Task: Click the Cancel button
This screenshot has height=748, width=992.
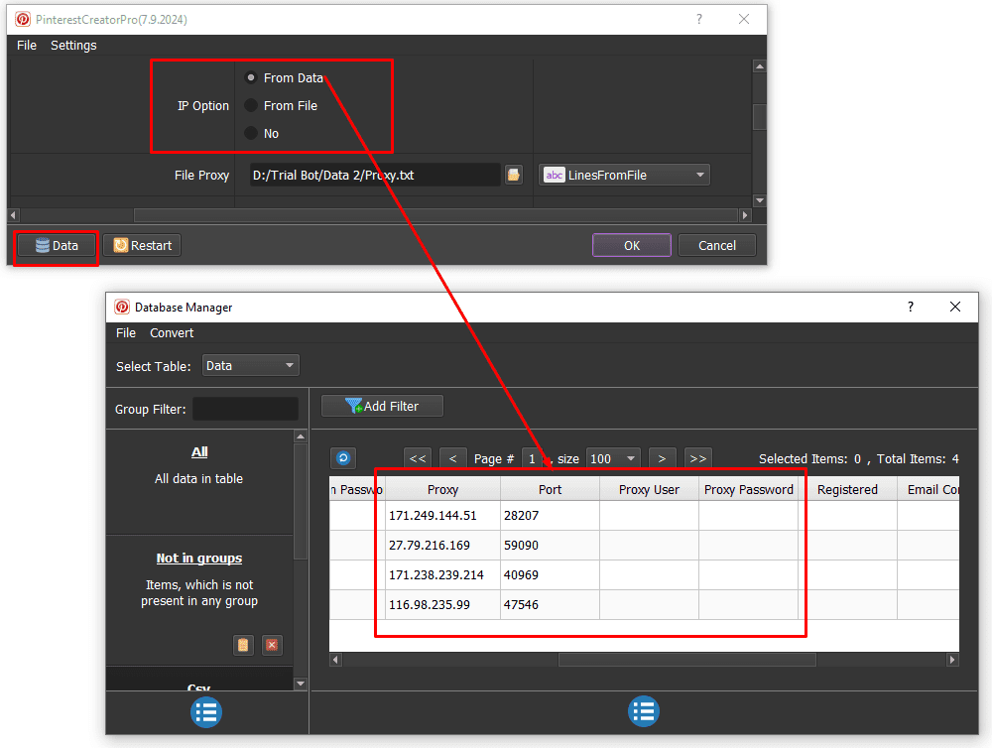Action: 717,246
